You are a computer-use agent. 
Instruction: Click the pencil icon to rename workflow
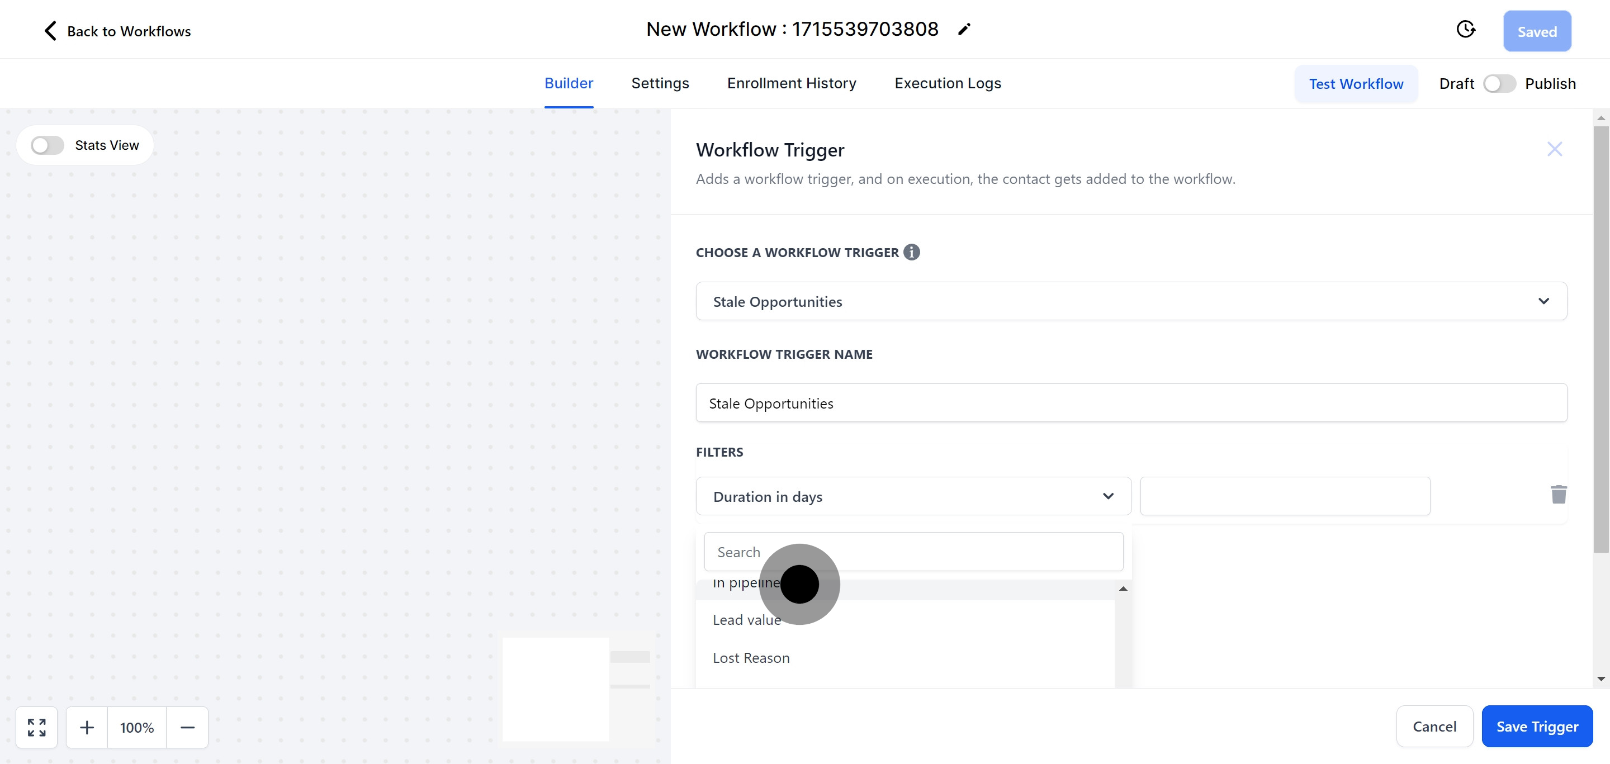pos(964,30)
